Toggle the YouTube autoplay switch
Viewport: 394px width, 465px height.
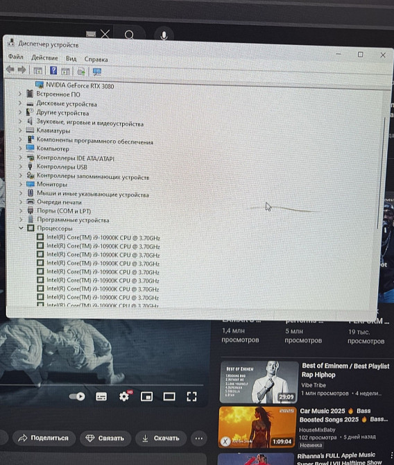[x=77, y=396]
